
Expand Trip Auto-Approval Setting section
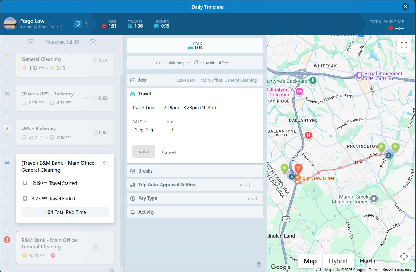coord(195,185)
